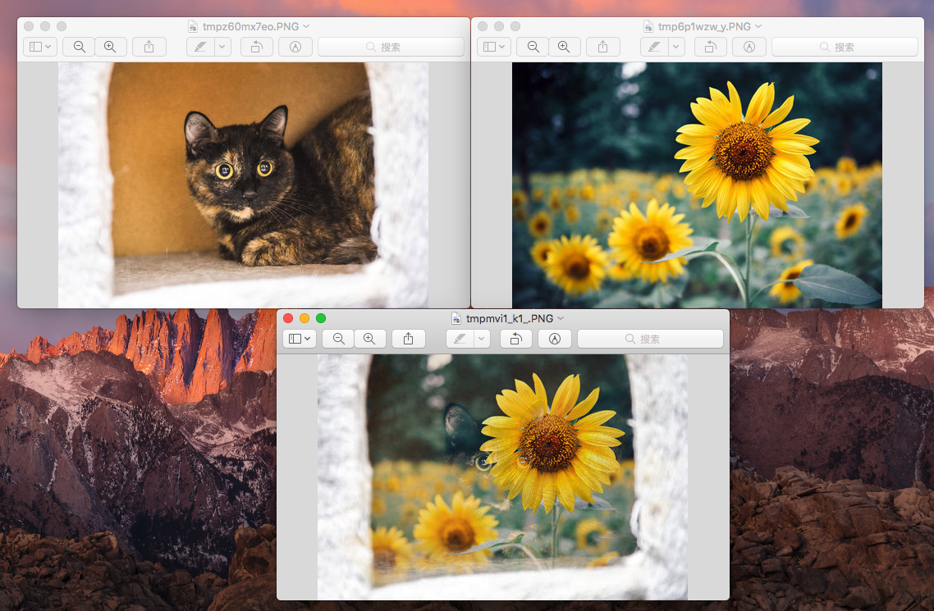The image size is (934, 611).
Task: Share the tmp6p1wzw_y.PNG image
Action: click(x=602, y=47)
